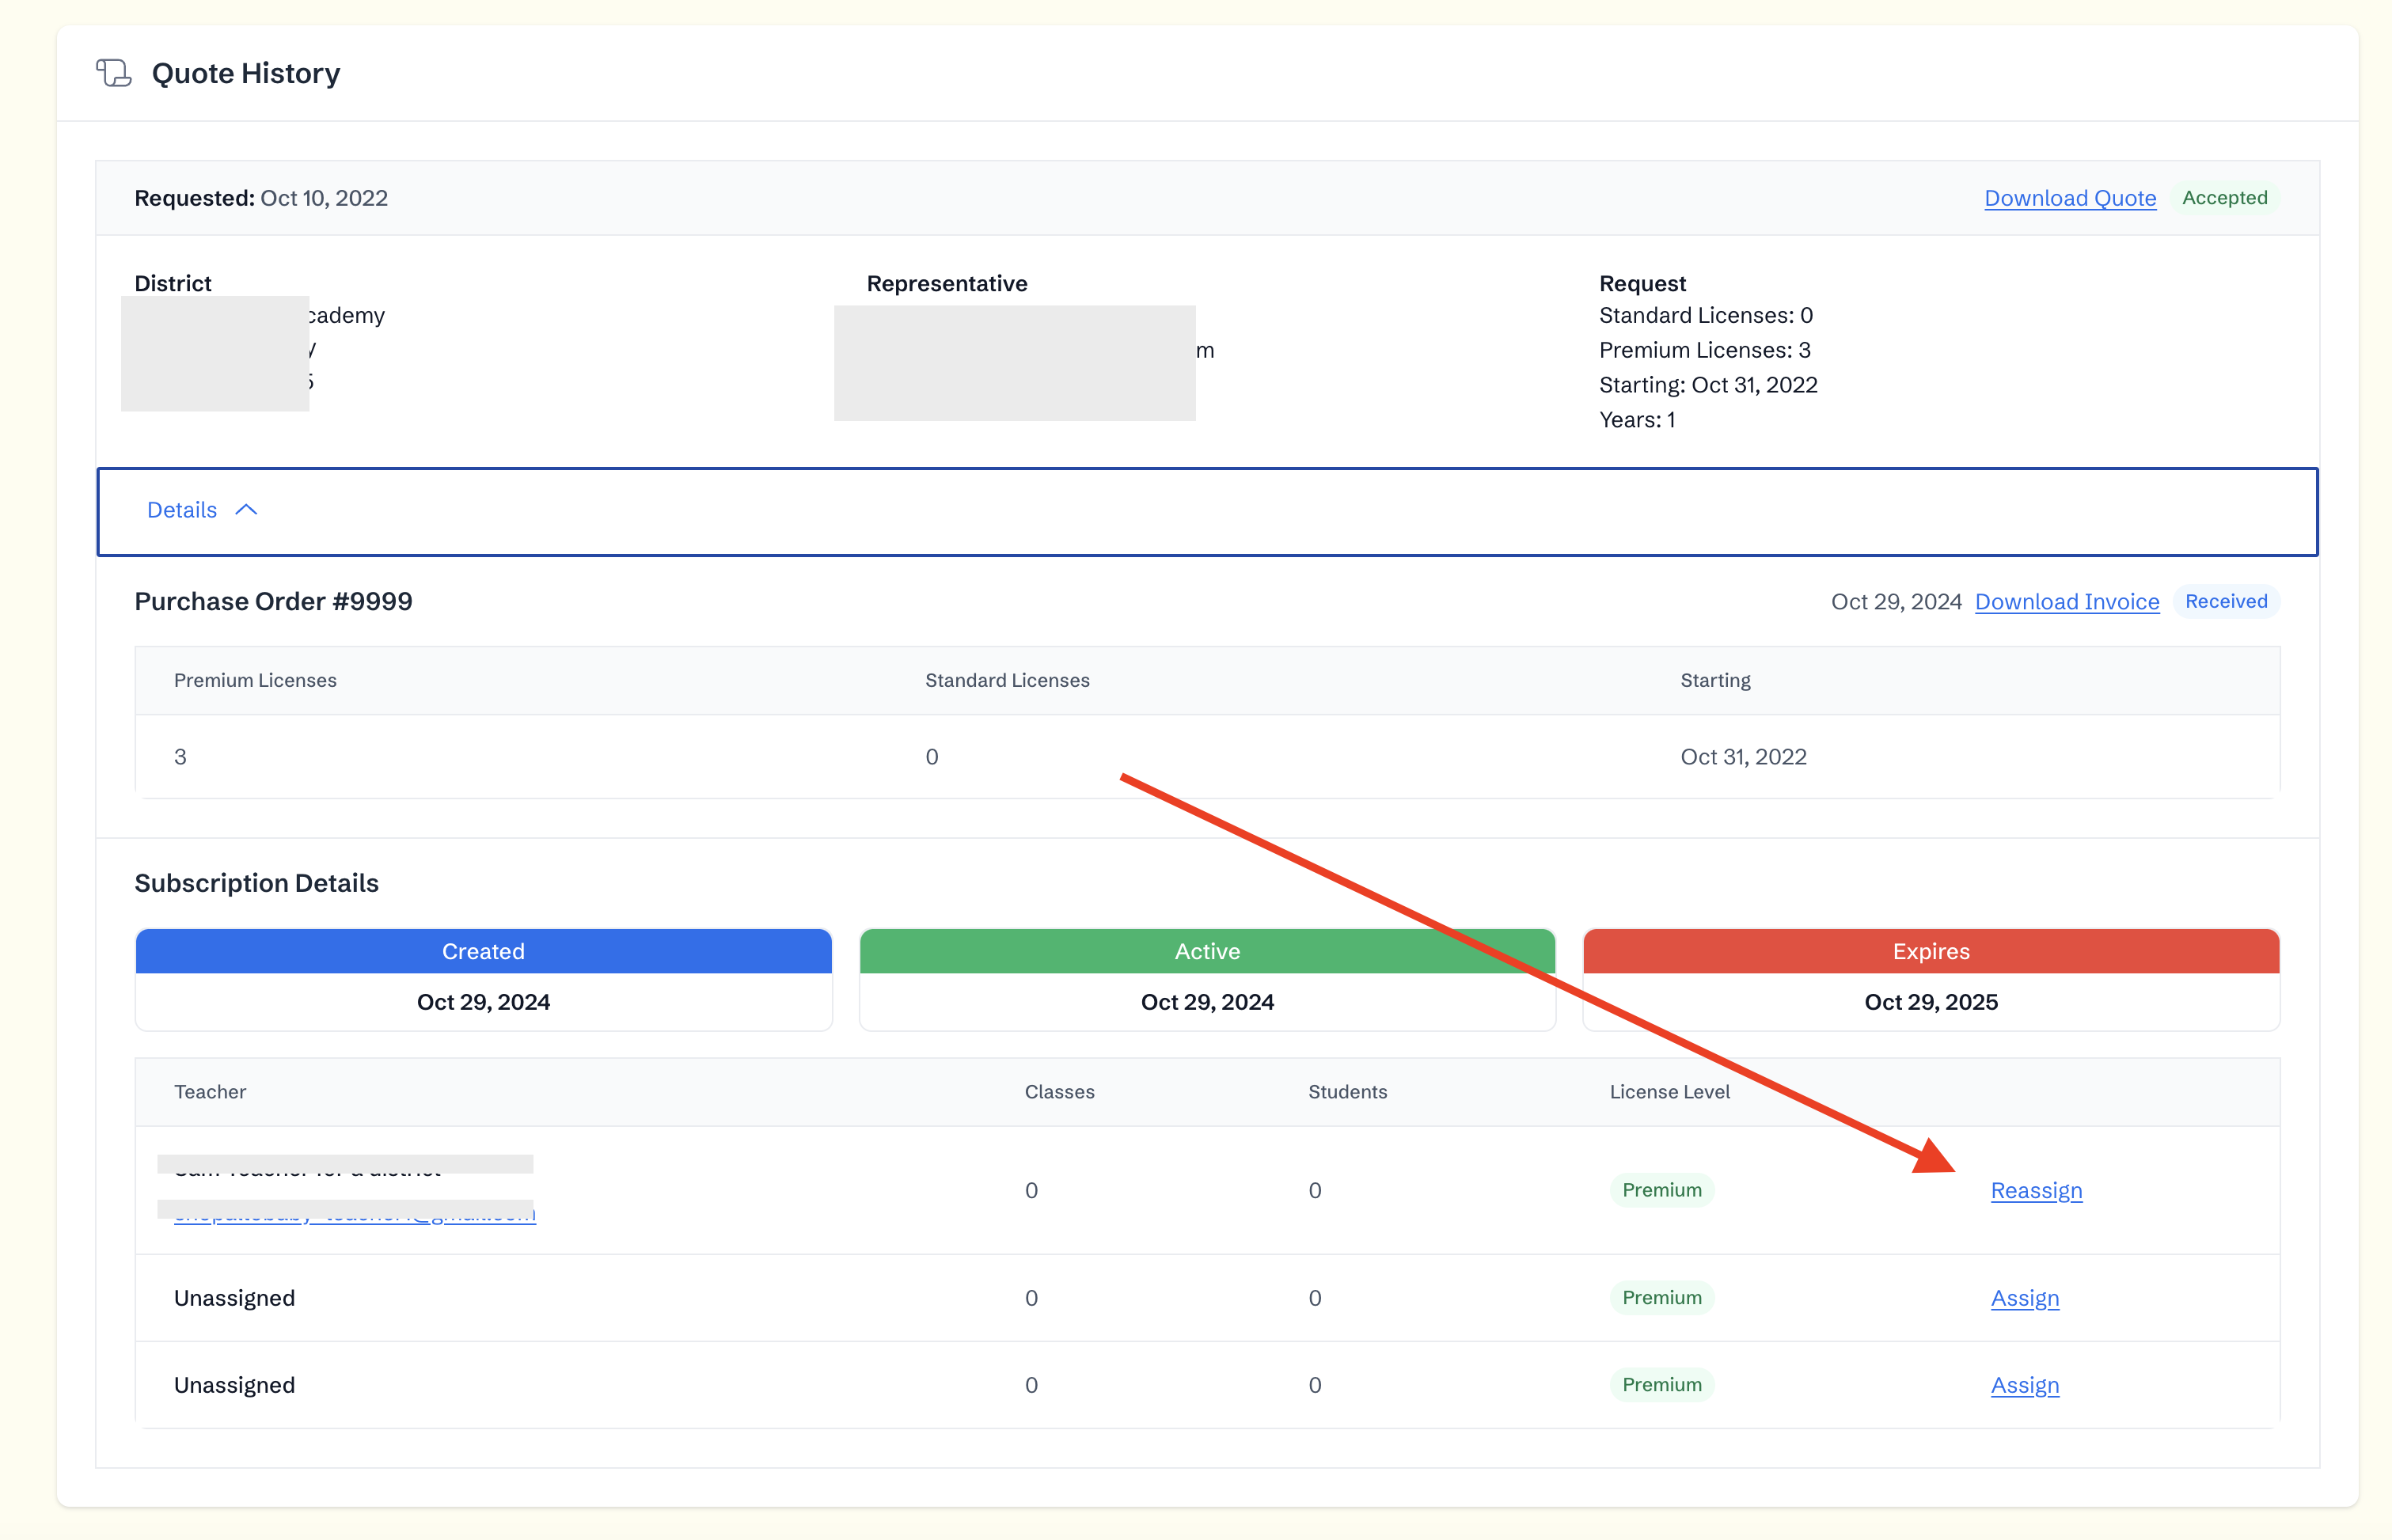Click the green Active header bar
Screen dimensions: 2392x1540
[1207, 951]
